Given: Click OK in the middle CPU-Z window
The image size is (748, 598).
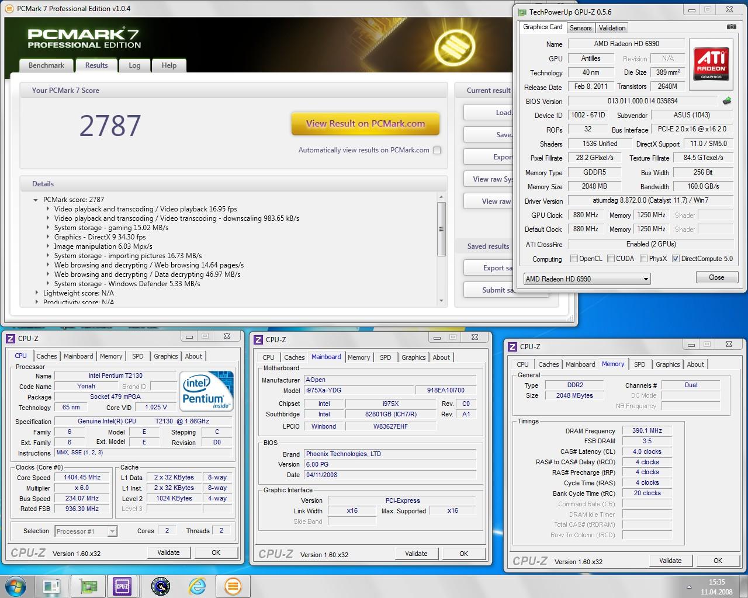Looking at the screenshot, I should tap(463, 554).
